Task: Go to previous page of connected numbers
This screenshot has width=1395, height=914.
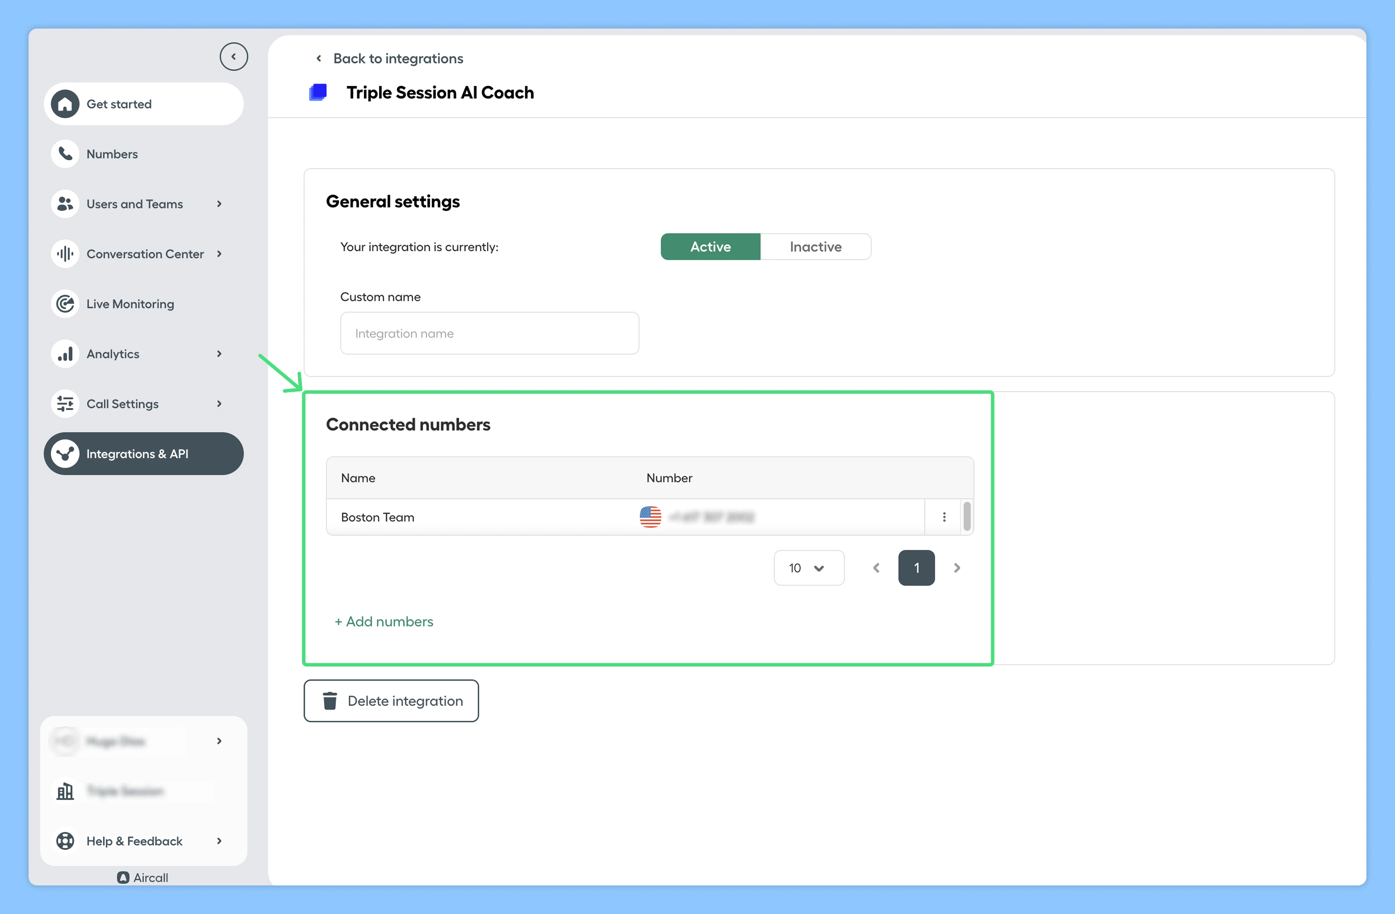Action: coord(876,568)
